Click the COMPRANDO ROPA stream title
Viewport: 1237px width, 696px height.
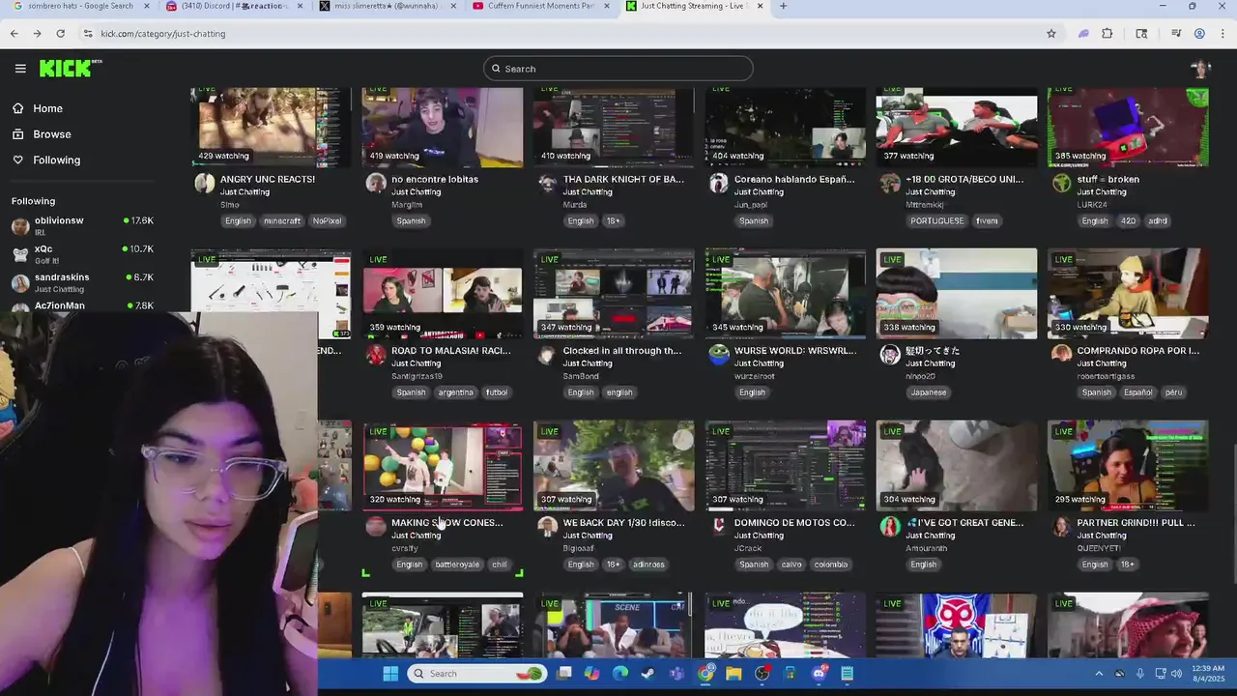click(x=1137, y=351)
